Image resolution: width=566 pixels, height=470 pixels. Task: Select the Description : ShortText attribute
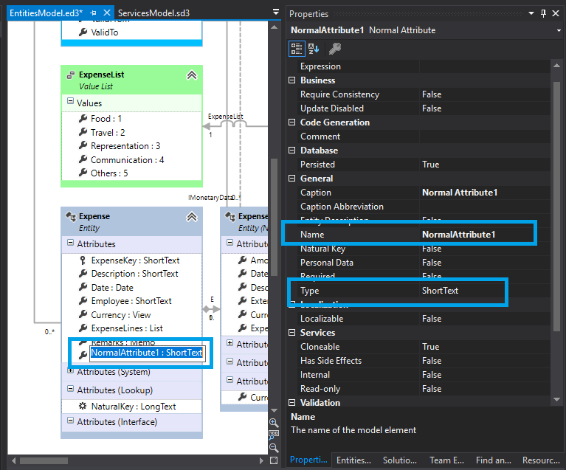tap(134, 274)
